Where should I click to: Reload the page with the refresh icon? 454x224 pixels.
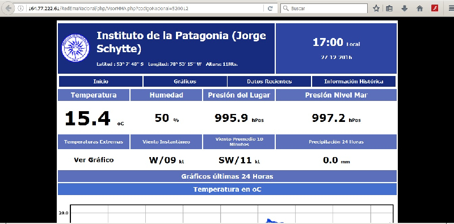(270, 9)
